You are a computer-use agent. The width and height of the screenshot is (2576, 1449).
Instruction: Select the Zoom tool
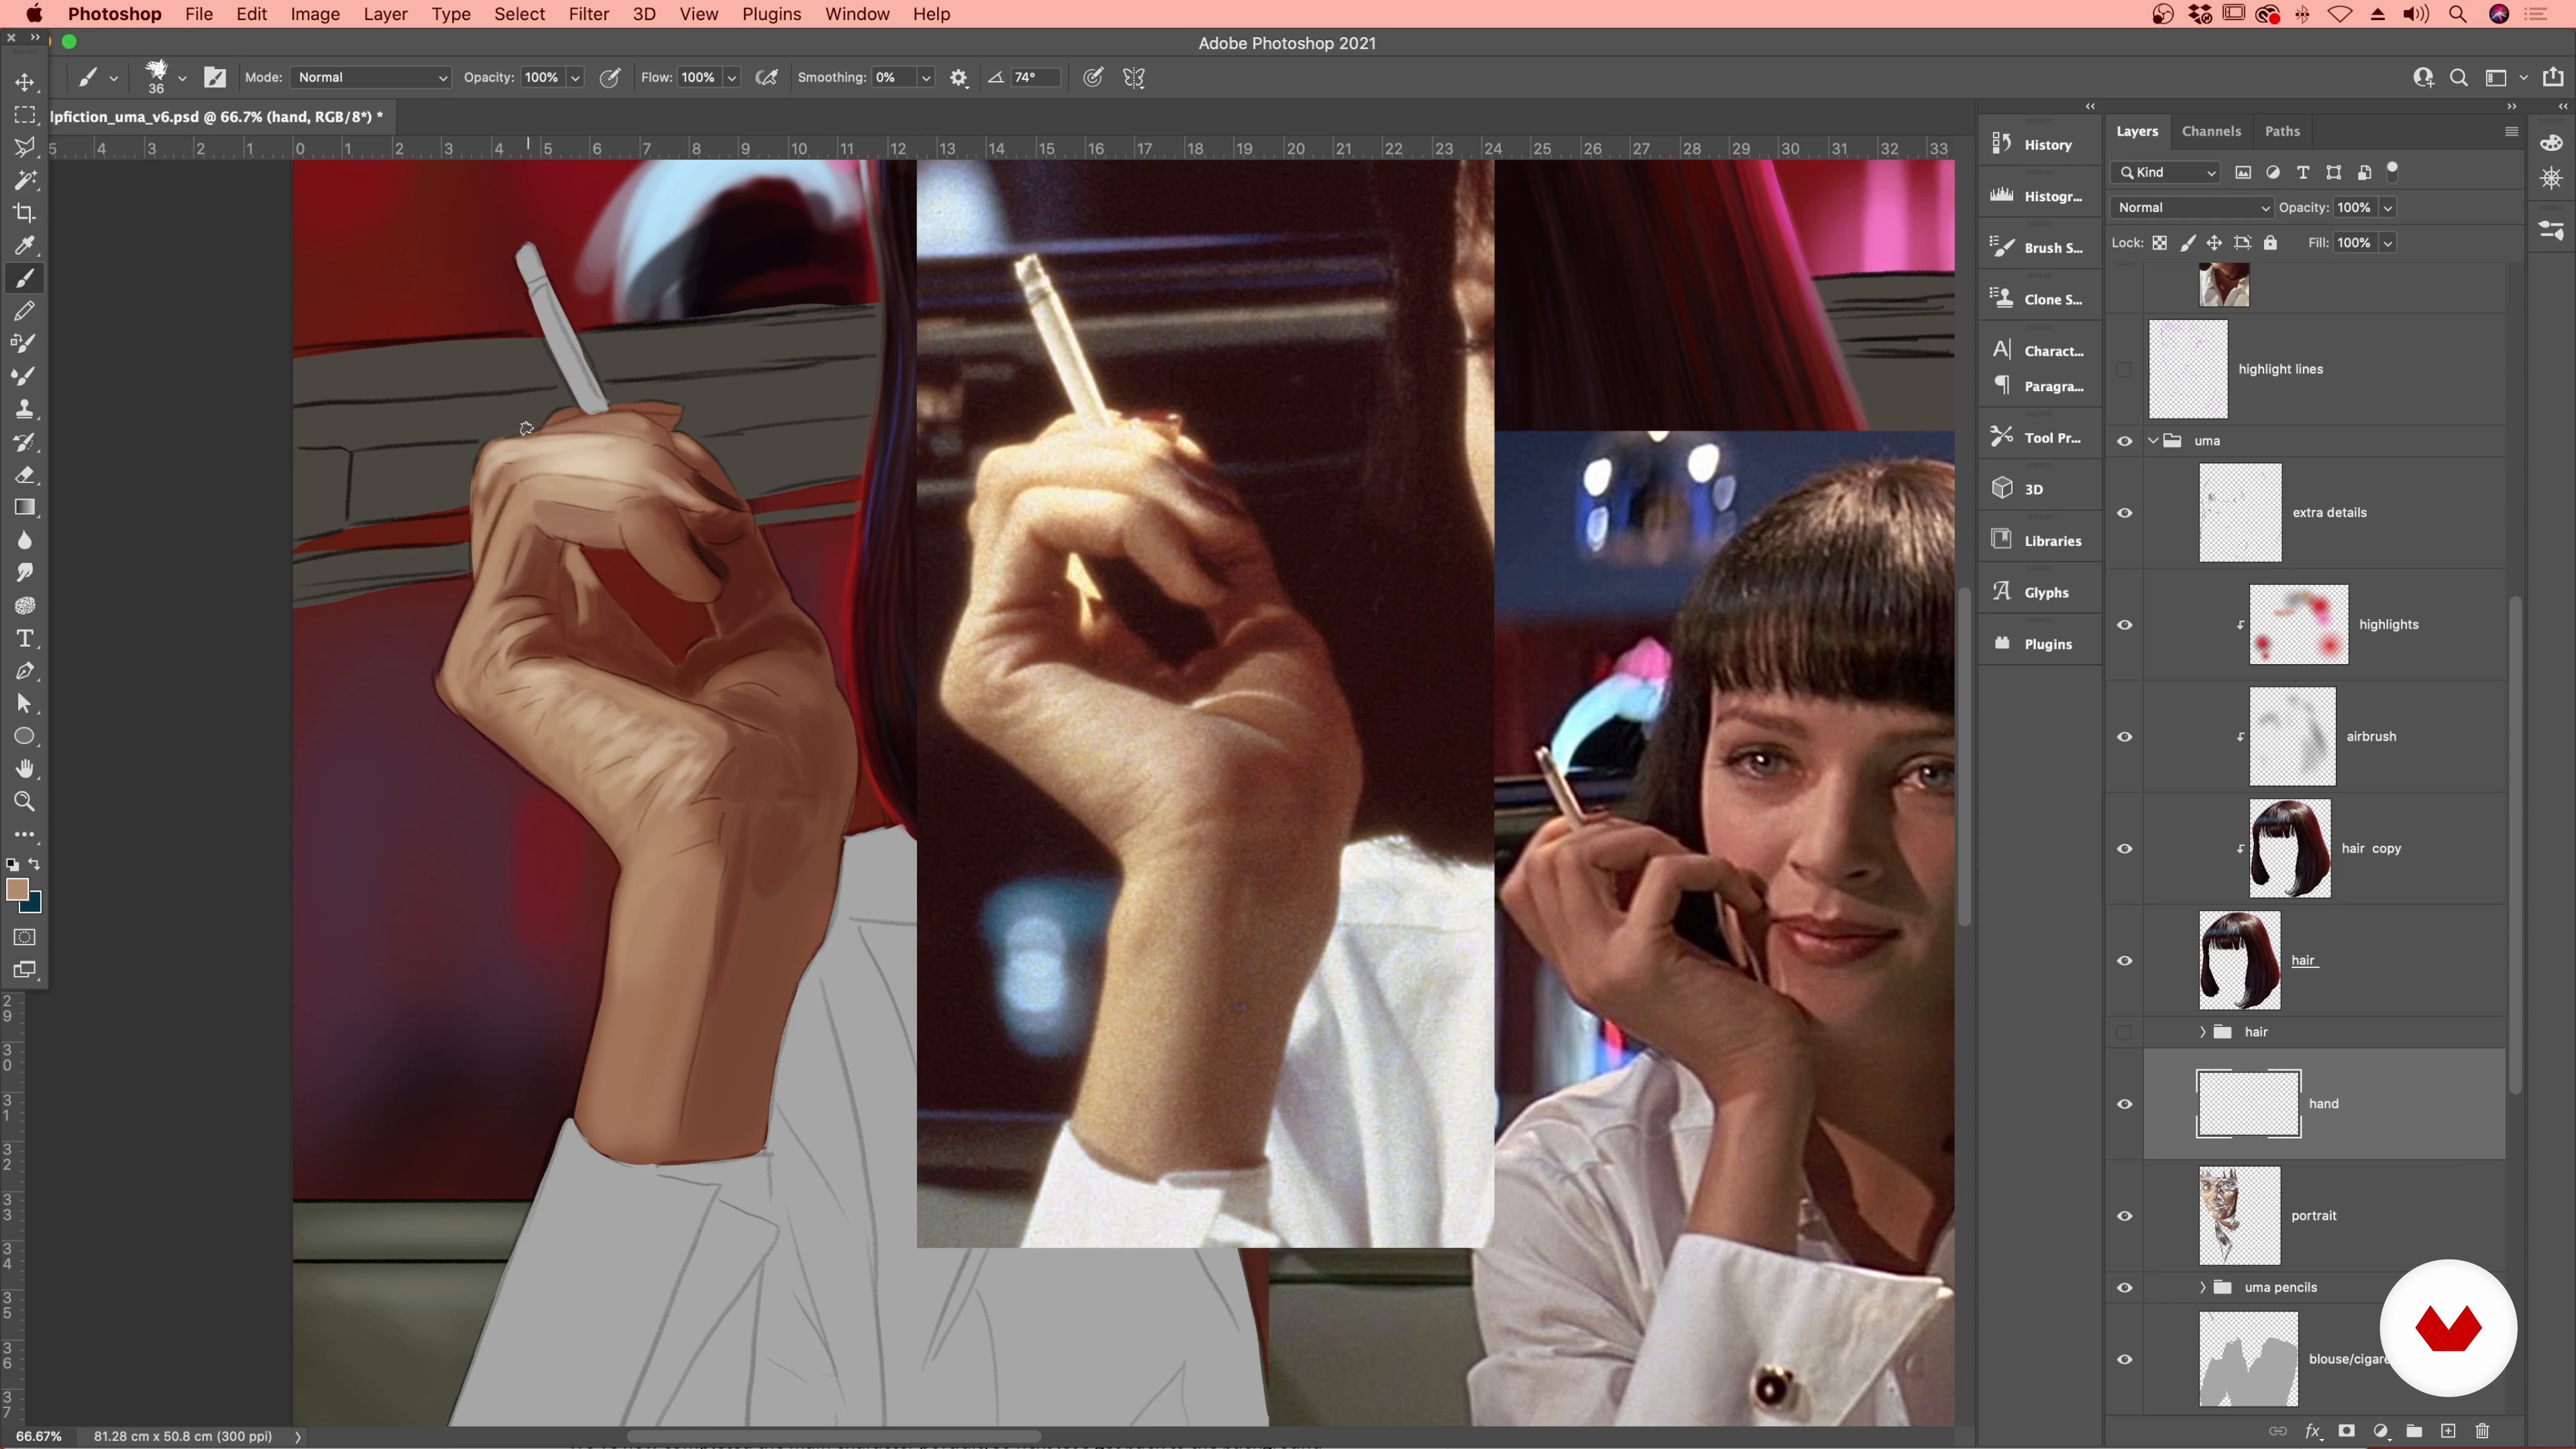[25, 802]
